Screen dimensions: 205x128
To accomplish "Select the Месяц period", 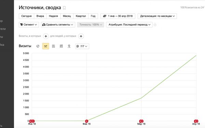I will (67, 16).
